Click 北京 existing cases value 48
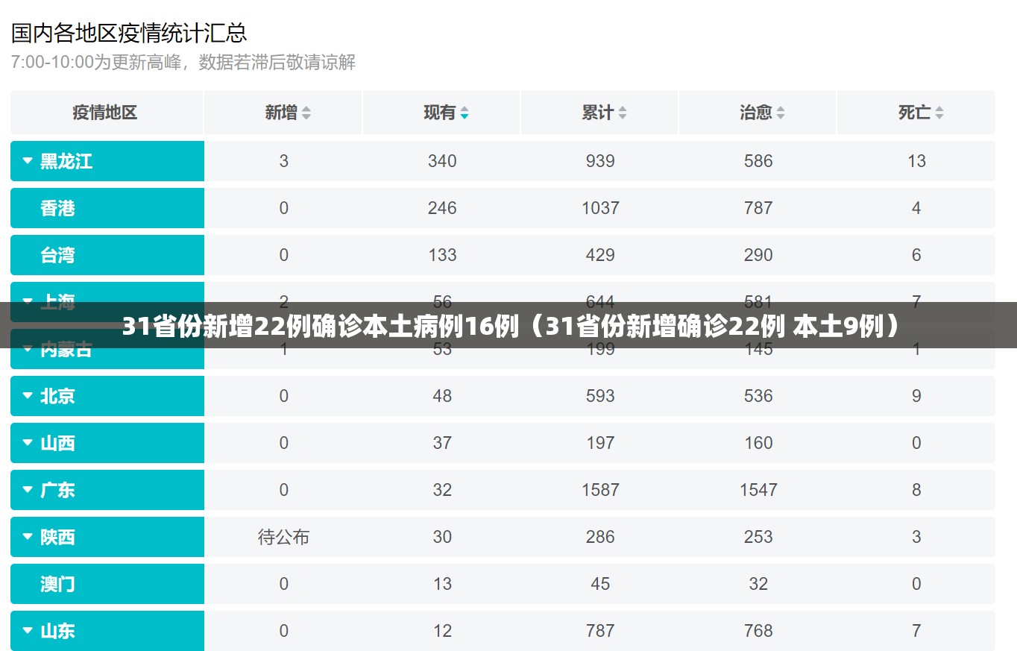This screenshot has height=651, width=1017. tap(442, 396)
